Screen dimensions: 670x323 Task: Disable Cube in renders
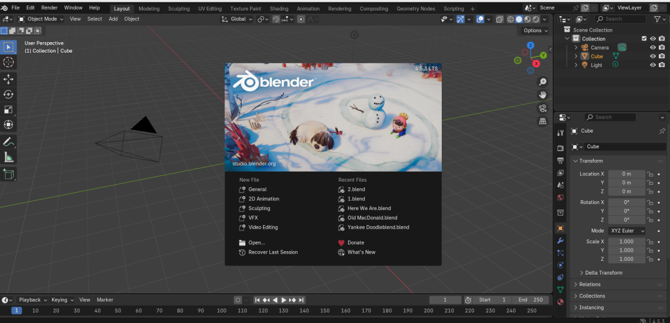[662, 56]
